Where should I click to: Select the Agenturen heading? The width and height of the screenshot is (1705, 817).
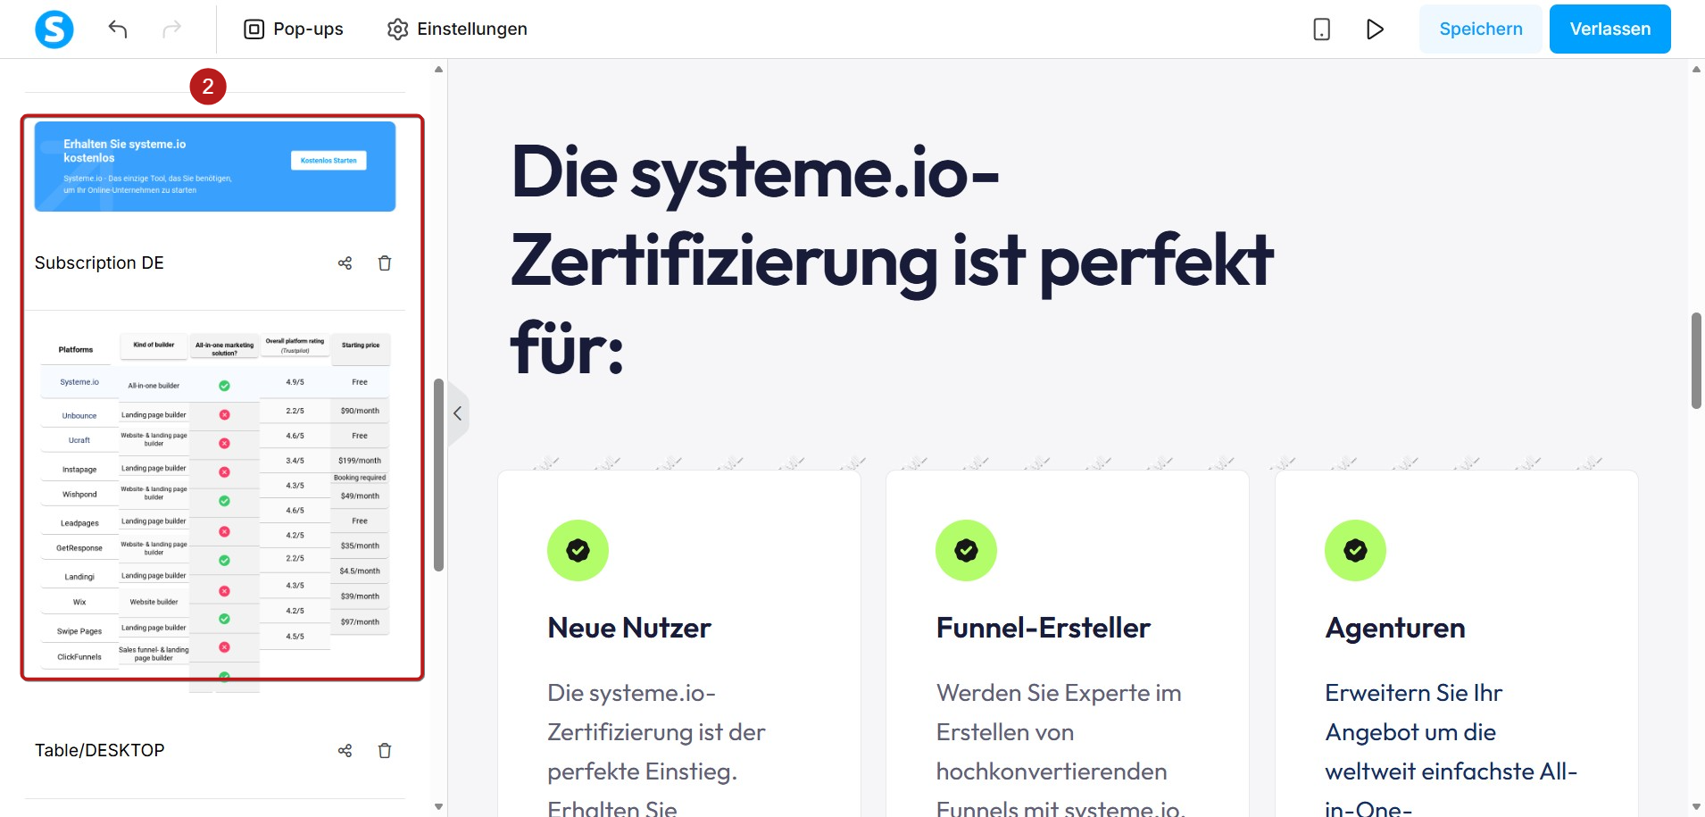[1395, 628]
